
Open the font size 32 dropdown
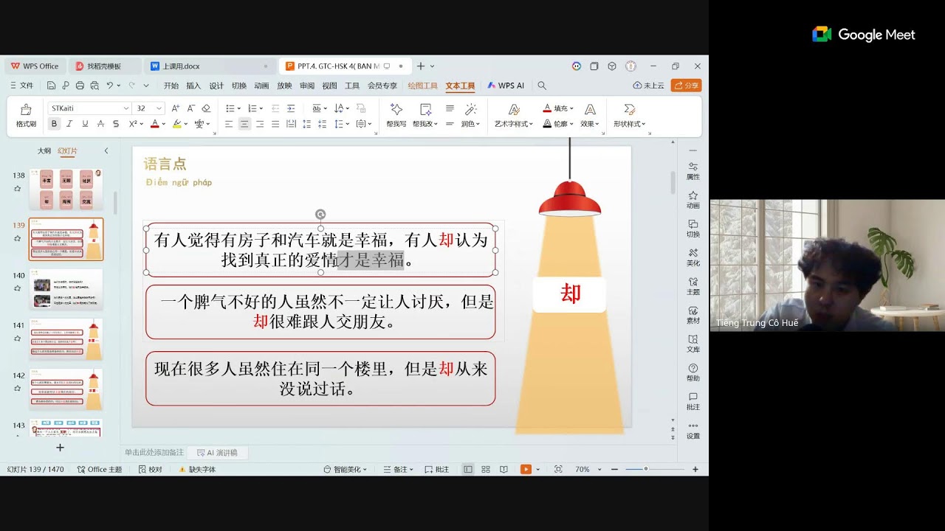160,108
